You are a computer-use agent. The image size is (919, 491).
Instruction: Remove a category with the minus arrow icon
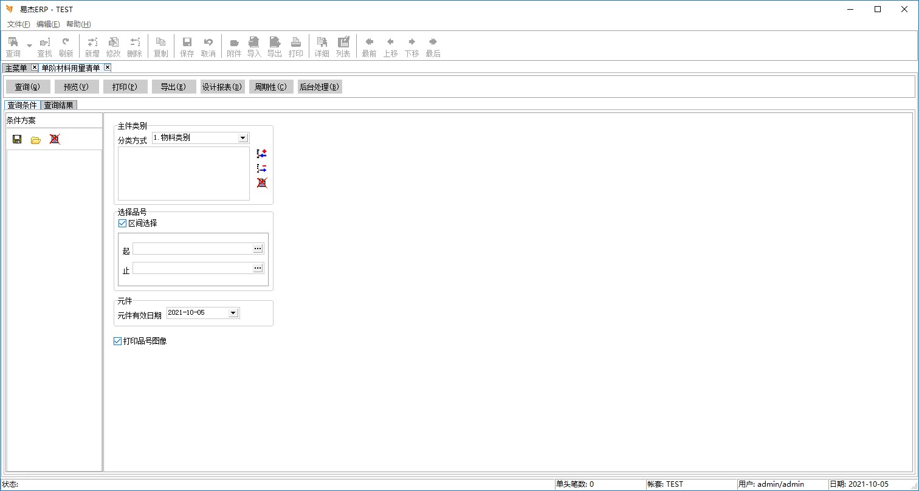pos(262,168)
